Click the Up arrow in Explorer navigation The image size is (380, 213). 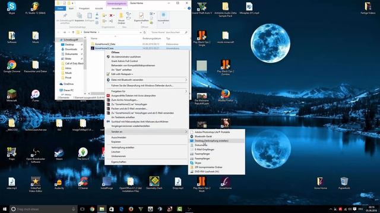[x=73, y=33]
